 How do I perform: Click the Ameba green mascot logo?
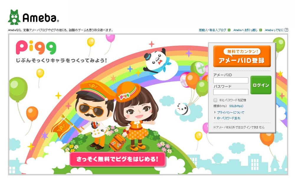pyautogui.click(x=14, y=17)
